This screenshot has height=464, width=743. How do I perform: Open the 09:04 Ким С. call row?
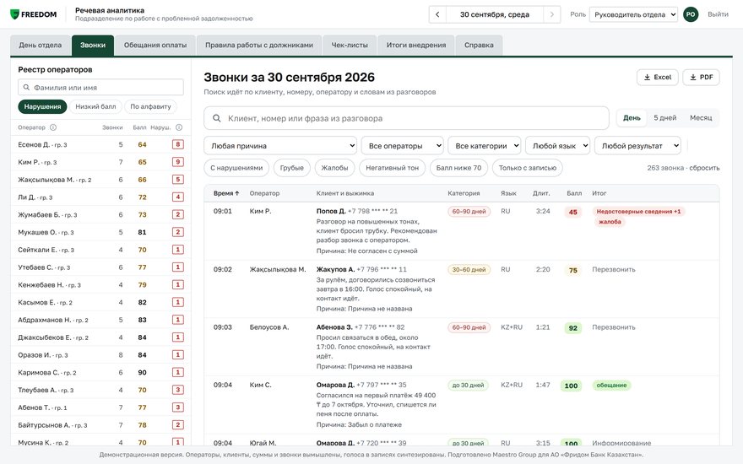[x=462, y=405]
